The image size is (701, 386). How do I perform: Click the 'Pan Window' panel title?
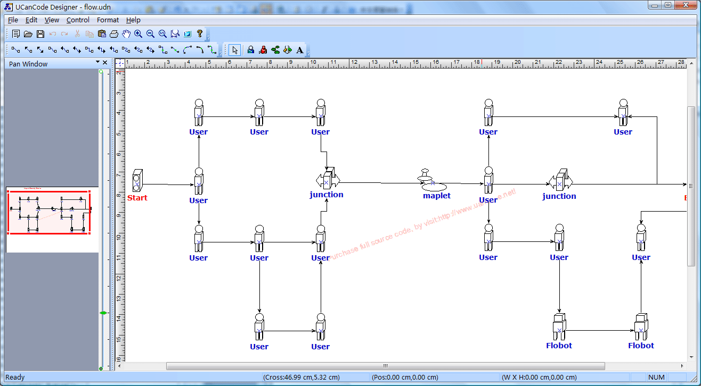pyautogui.click(x=28, y=64)
